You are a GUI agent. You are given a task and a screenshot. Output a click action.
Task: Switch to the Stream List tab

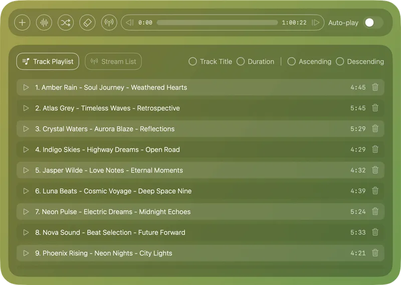tap(113, 61)
